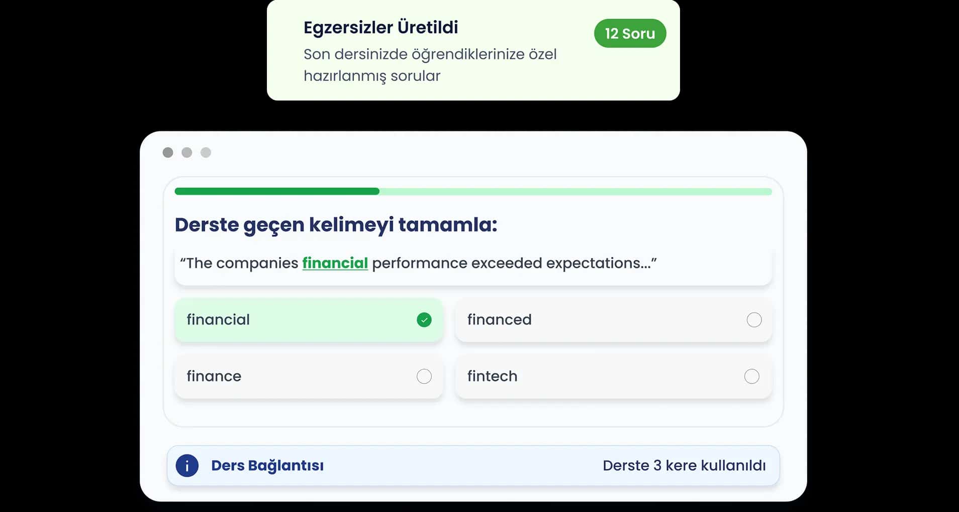Click the Derste geçen kelimeyi tamamla heading
This screenshot has height=512, width=959.
pyautogui.click(x=336, y=224)
